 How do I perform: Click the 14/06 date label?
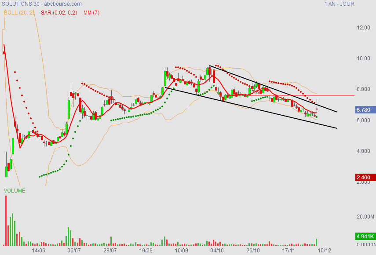(38, 251)
